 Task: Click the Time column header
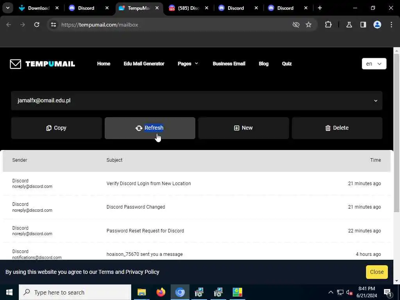(375, 160)
